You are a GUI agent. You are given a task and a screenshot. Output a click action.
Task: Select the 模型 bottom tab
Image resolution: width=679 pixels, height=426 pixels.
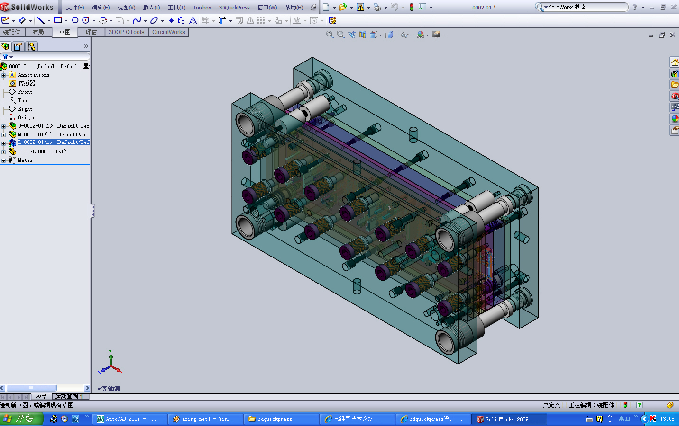pos(41,397)
